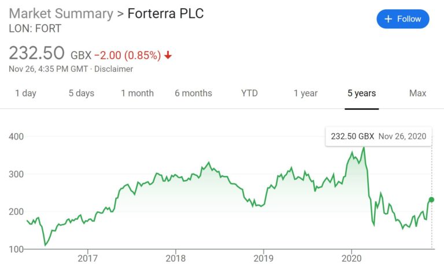Switch to the 6 months tab
The height and width of the screenshot is (272, 444).
pos(193,93)
